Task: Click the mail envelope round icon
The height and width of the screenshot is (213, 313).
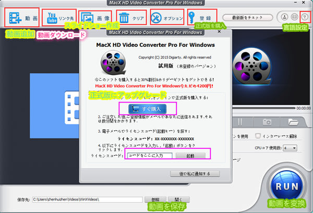Action: [294, 17]
